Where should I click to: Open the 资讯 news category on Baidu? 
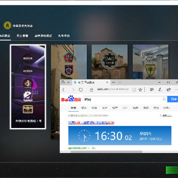84,108
